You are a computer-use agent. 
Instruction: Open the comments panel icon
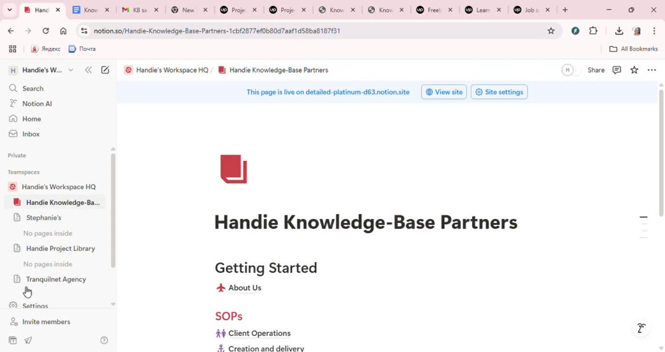tap(616, 70)
